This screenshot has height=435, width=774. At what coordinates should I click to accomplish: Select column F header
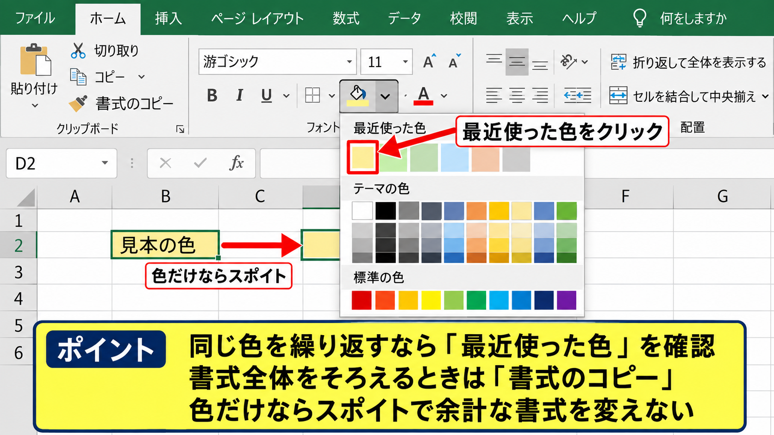(x=625, y=196)
